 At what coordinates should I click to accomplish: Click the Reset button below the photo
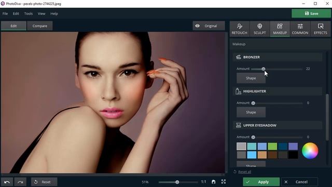pyautogui.click(x=44, y=182)
